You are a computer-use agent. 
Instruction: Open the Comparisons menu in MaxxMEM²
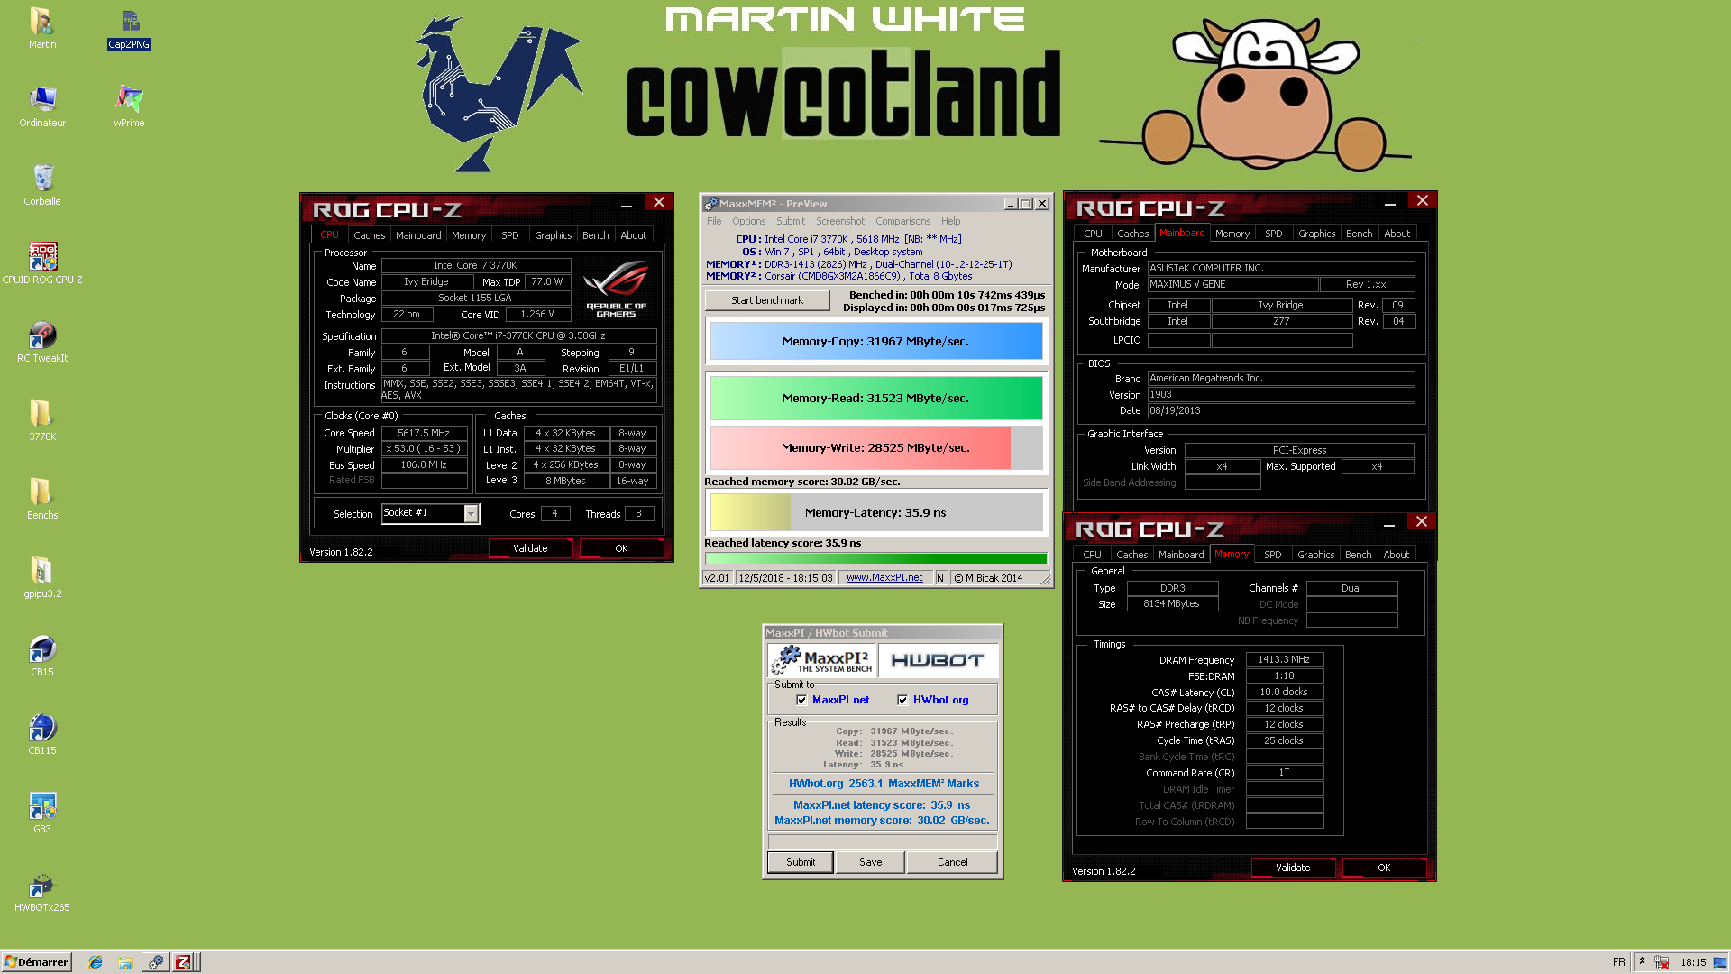[902, 221]
